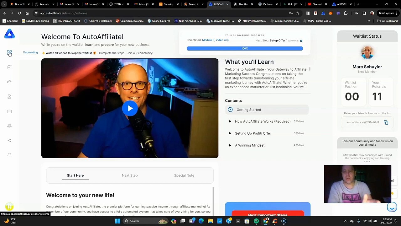Switch to the Security browser tab
Image resolution: width=401 pixels, height=226 pixels.
[169, 4]
